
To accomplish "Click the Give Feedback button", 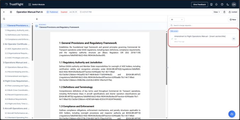I will tap(199, 4).
